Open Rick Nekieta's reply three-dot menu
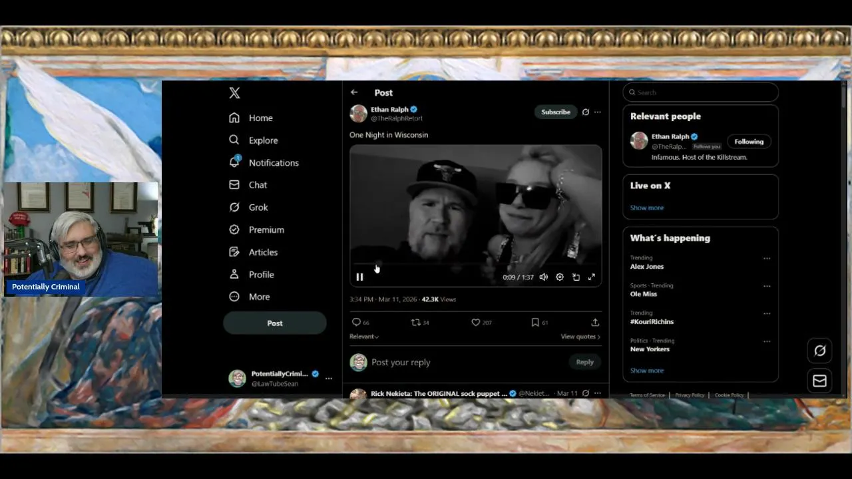 pyautogui.click(x=598, y=393)
